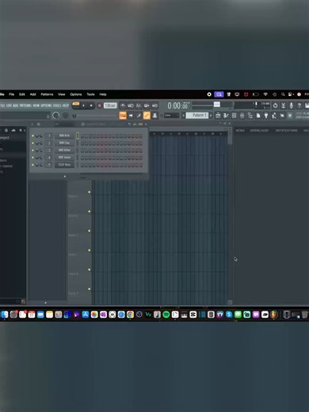Viewport: 309px width, 412px height.
Task: Open the Patterns menu in the macOS menu bar
Action: [x=47, y=94]
